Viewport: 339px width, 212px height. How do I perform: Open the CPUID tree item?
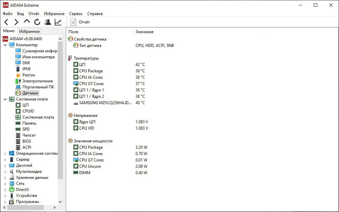coord(25,111)
